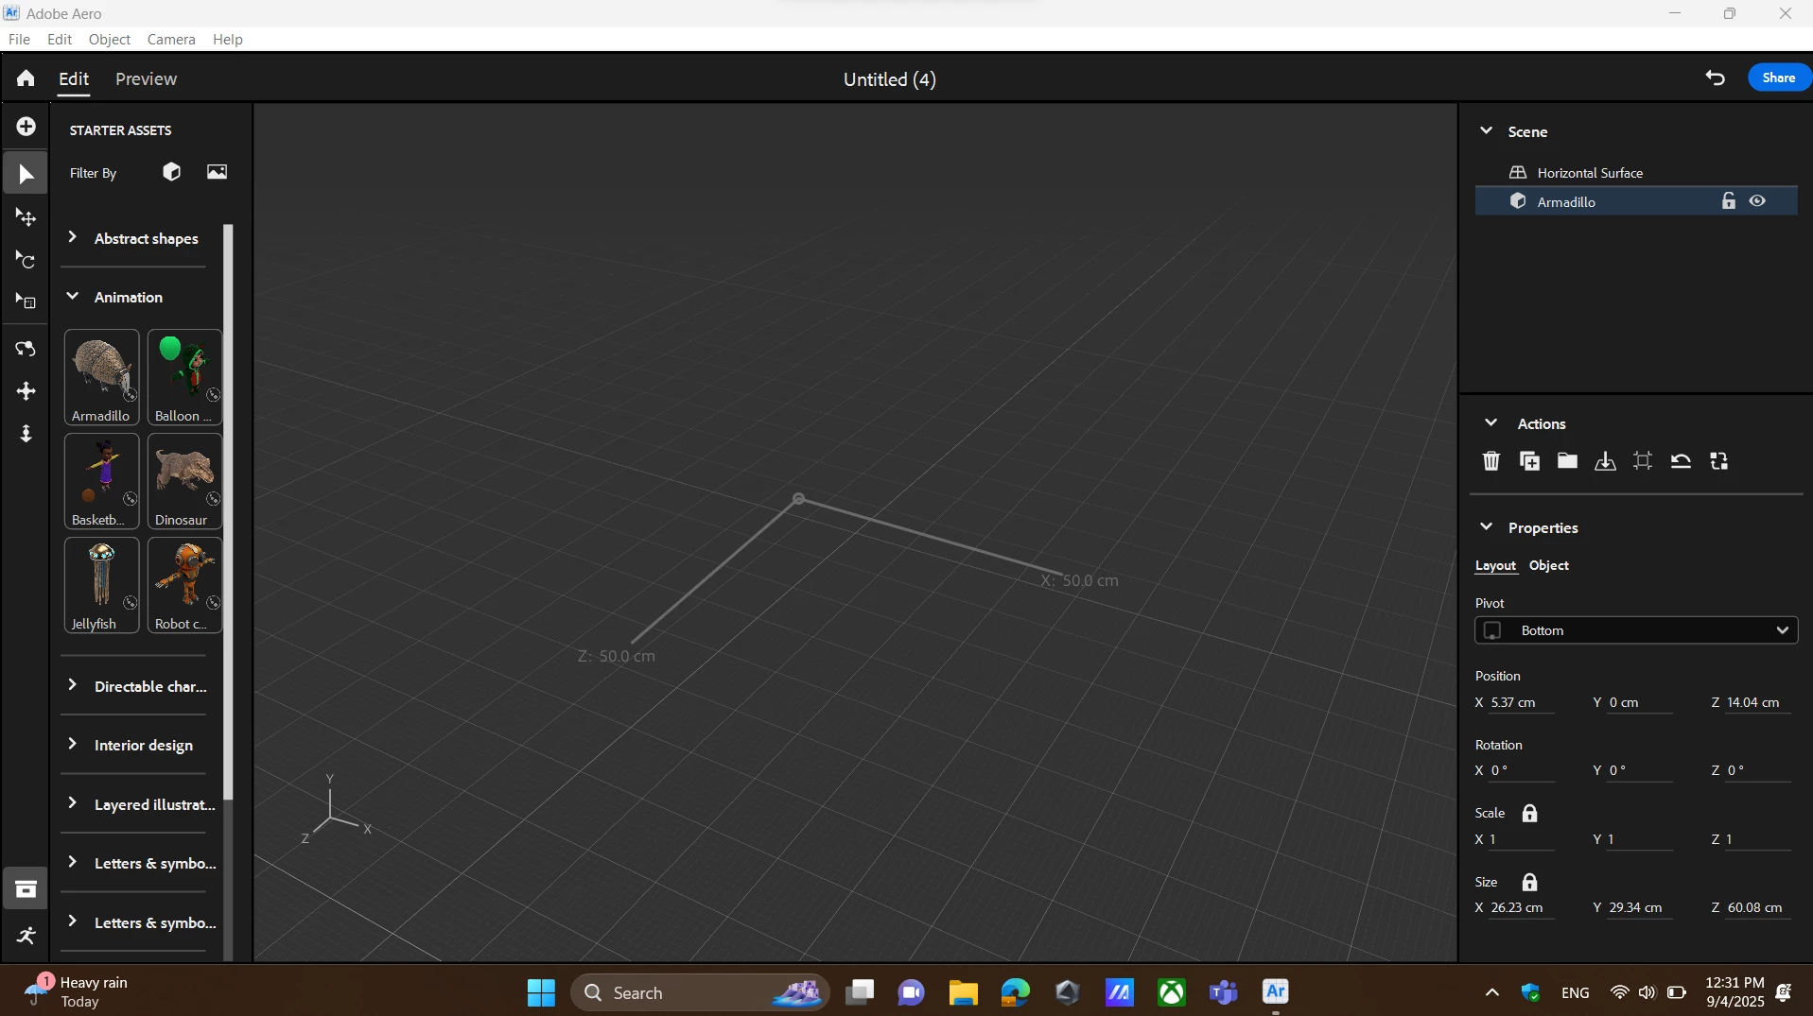
Task: Switch to Object properties tab
Action: 1549,565
